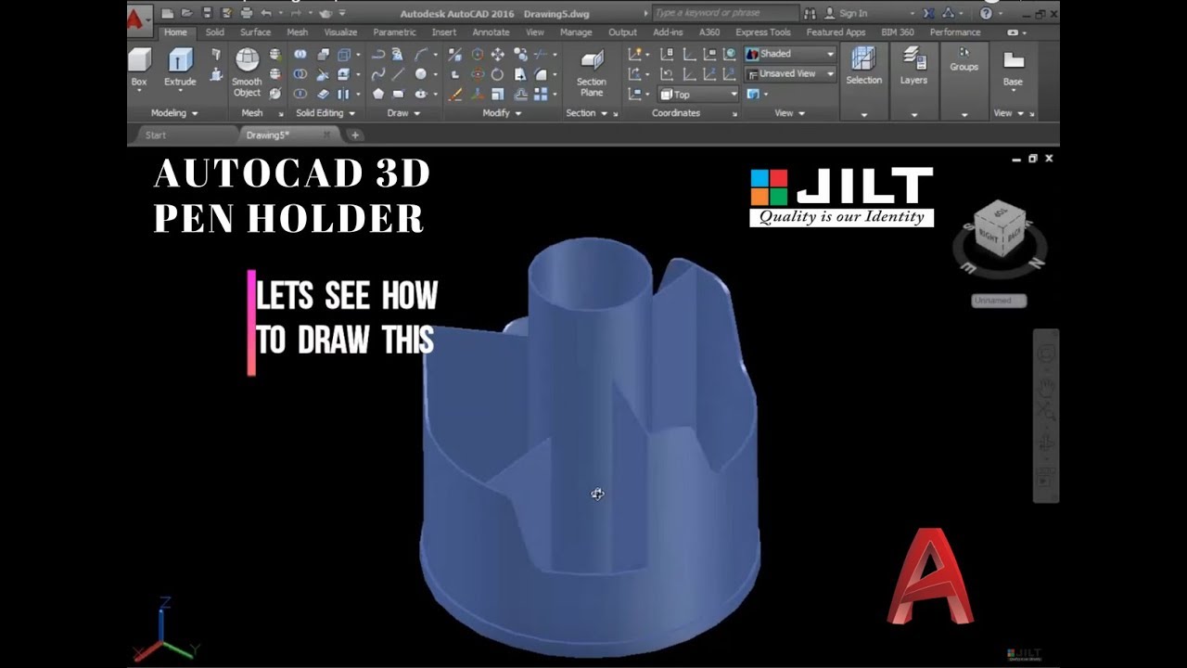Click the Save icon in quick access toolbar
The image size is (1187, 668).
(207, 14)
